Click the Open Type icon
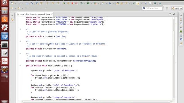Viewport: 184px width, 103px height. coord(118,3)
